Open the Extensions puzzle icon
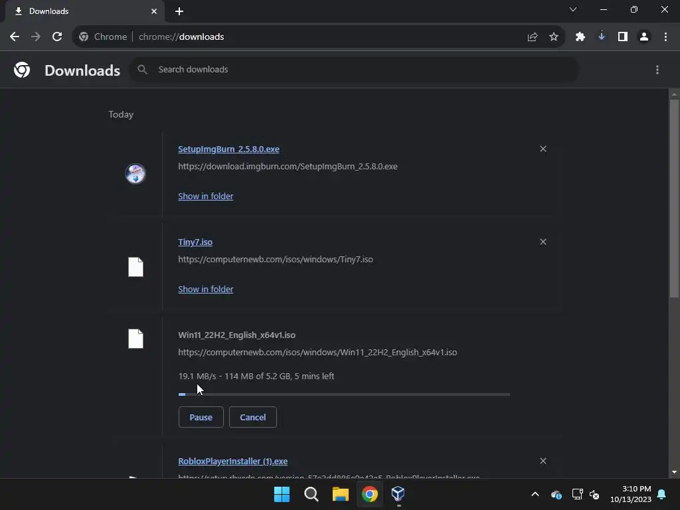The height and width of the screenshot is (510, 680). (x=580, y=37)
